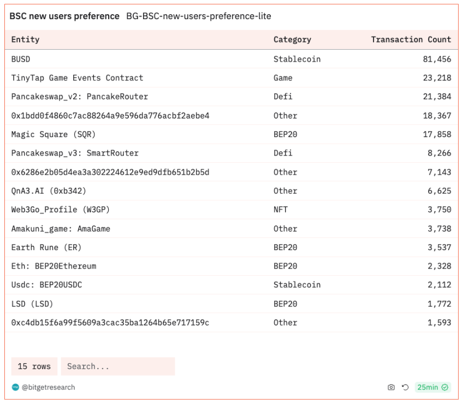Screen dimensions: 463x403
Task: Click the camera screenshot icon
Action: (391, 387)
